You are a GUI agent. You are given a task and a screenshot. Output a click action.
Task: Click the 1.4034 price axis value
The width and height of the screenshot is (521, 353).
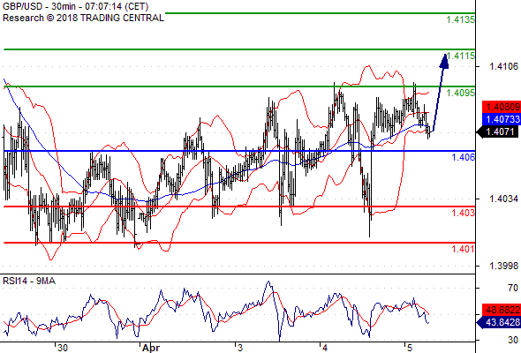503,199
